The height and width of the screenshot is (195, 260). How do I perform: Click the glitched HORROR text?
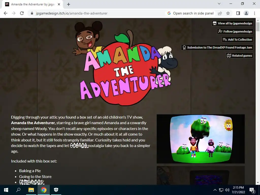pos(79,145)
